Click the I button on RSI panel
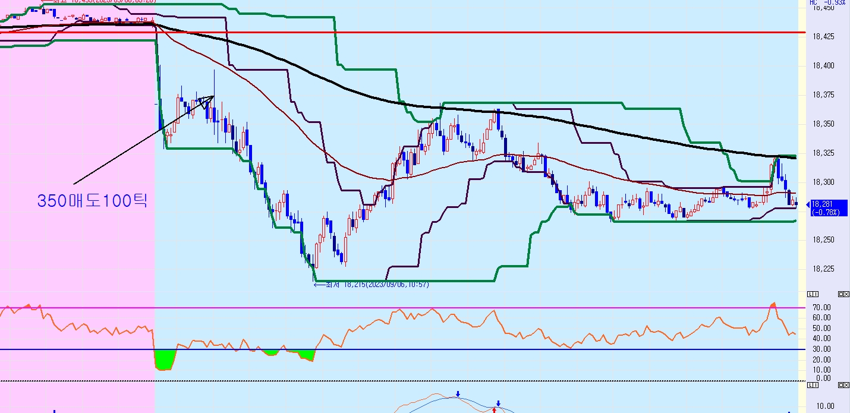The height and width of the screenshot is (413, 850). click(816, 294)
